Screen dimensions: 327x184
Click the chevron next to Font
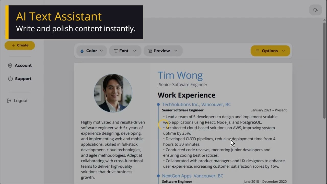(135, 51)
